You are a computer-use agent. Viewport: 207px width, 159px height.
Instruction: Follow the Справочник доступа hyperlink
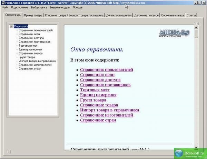coord(100,80)
